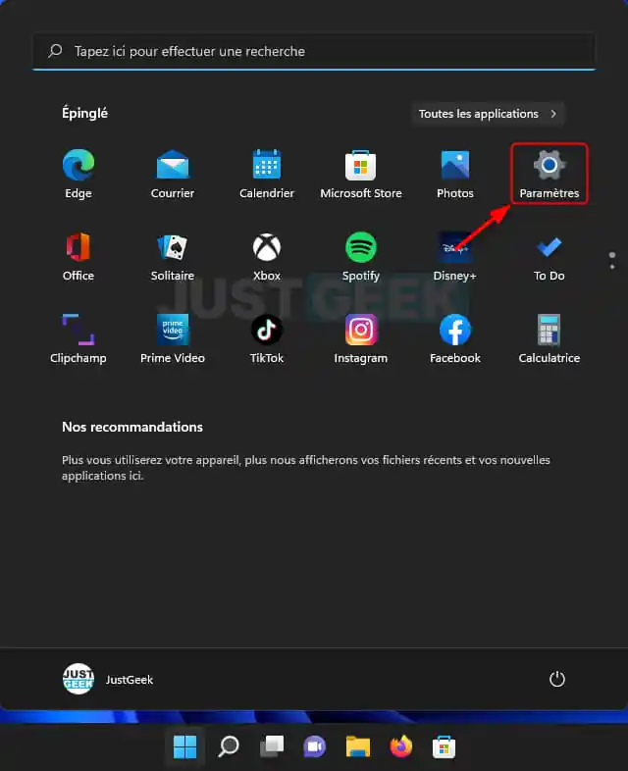Screen dimensions: 628x771
Task: Open Microsoft Store from pinned apps
Action: (361, 174)
